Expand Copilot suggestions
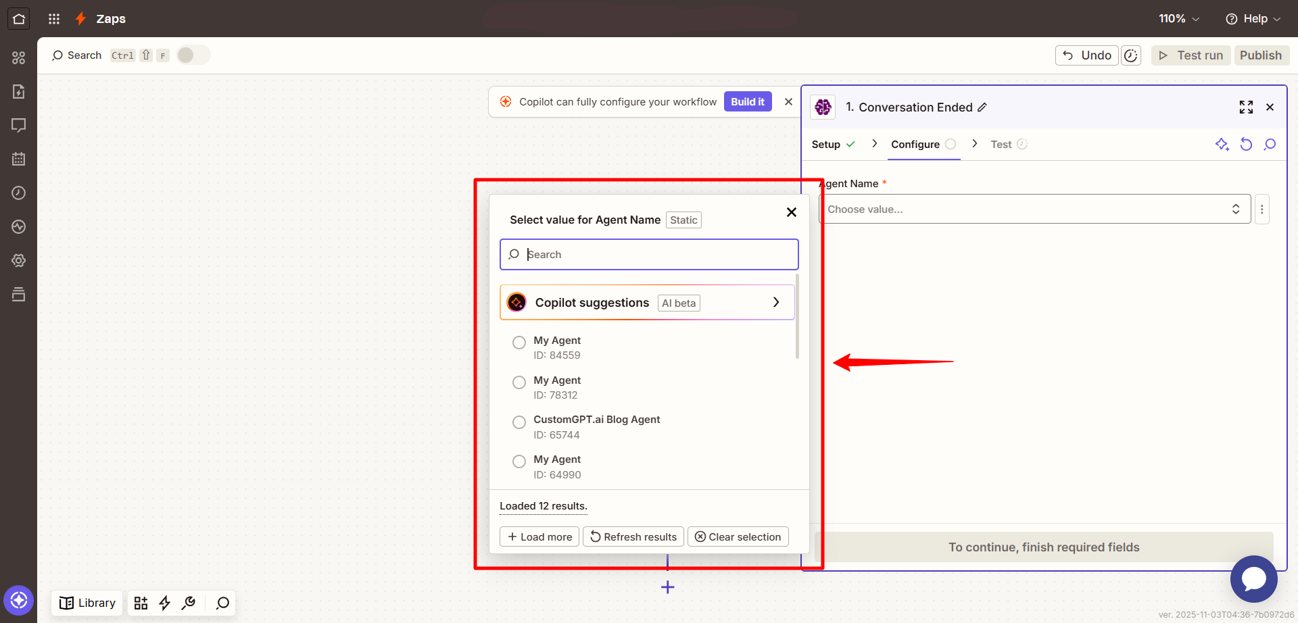This screenshot has height=623, width=1298. coord(647,303)
